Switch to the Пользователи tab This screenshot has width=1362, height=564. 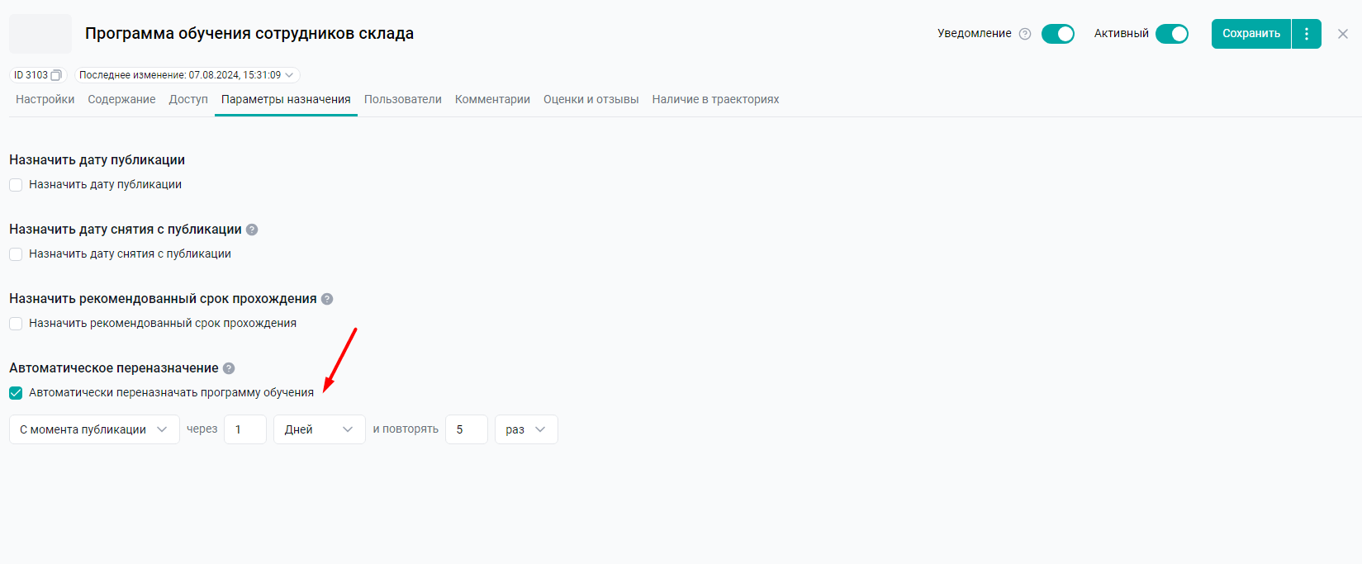[402, 99]
